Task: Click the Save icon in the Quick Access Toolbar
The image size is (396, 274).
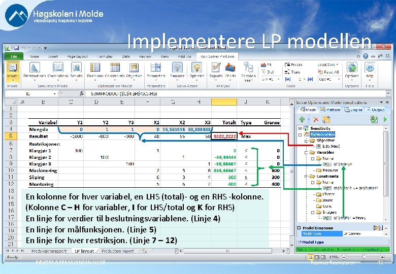Action: point(16,48)
